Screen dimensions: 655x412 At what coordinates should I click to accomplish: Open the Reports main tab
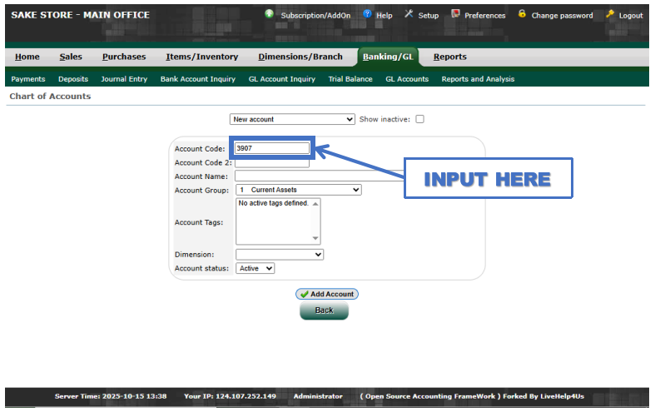pos(449,57)
